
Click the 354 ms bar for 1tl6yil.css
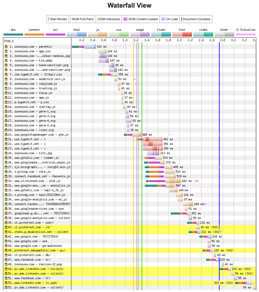pos(108,74)
